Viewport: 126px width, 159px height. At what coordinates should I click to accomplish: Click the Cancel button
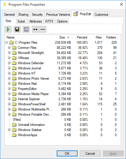coord(90,153)
